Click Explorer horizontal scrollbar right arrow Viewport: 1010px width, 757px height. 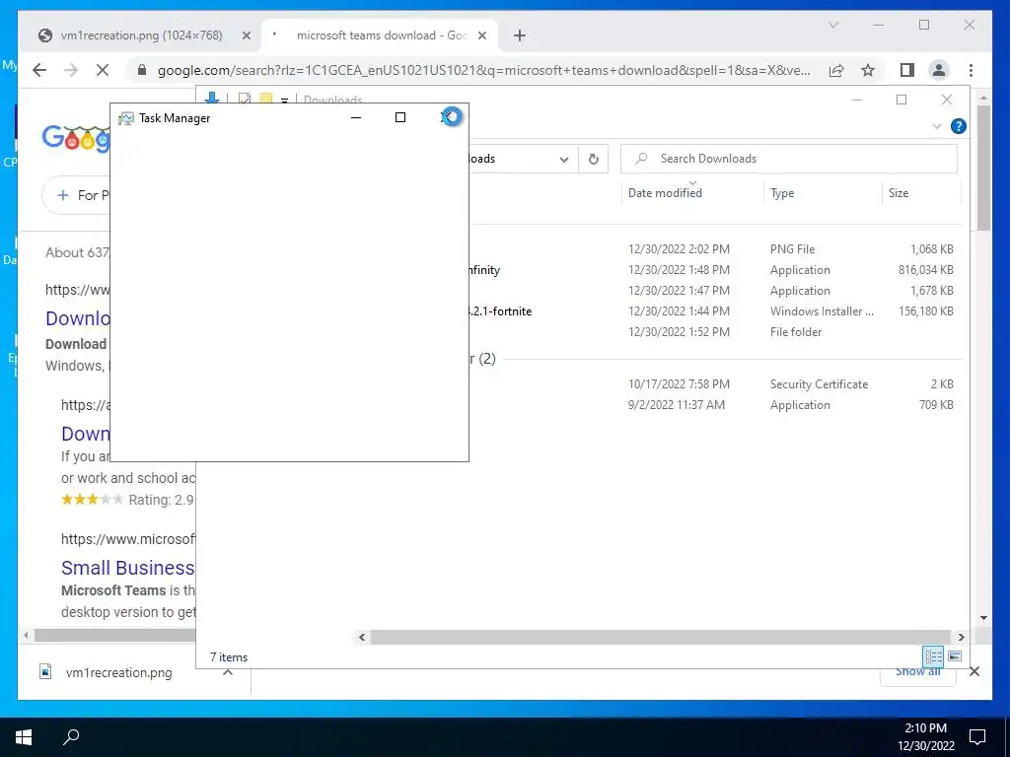tap(961, 637)
